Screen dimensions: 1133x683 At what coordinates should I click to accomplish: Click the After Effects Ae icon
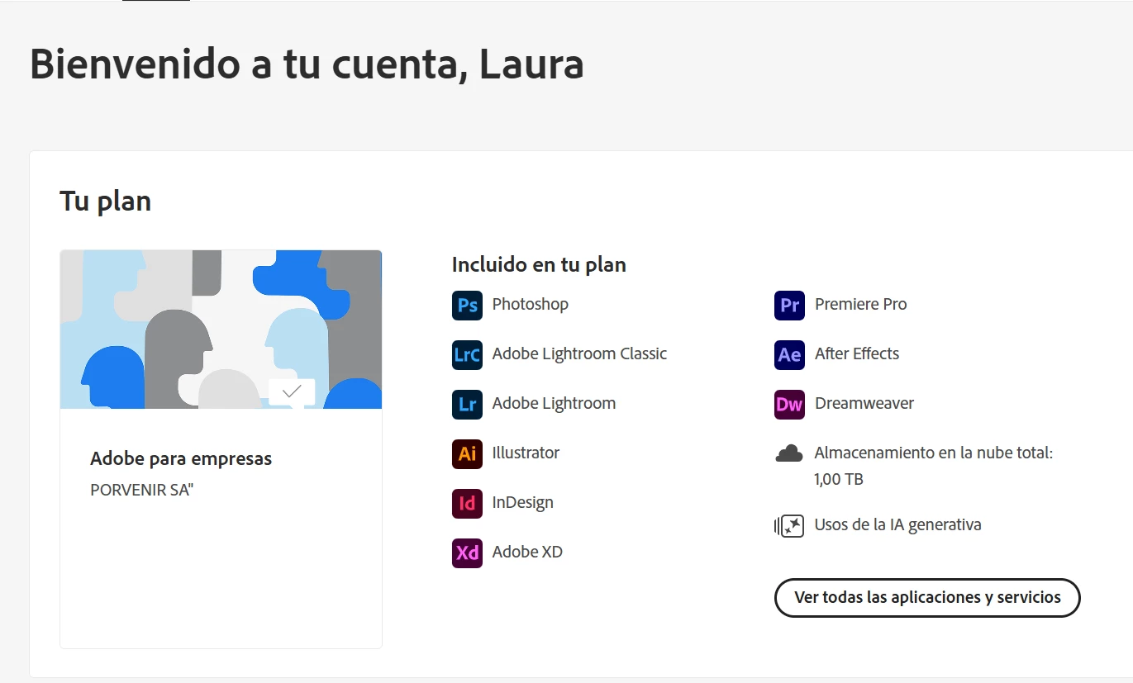click(789, 354)
